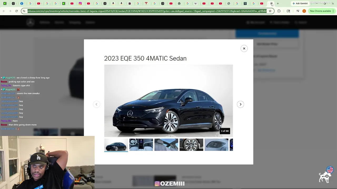Open the orange Chrome profile avatar
This screenshot has height=189, width=337.
click(304, 11)
